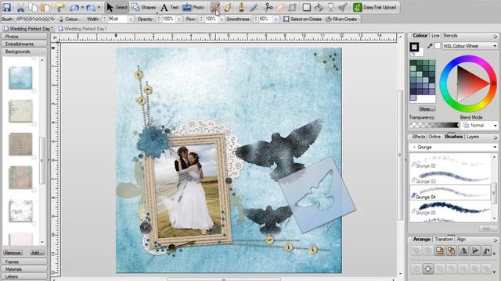Click the Width value field

tap(118, 19)
